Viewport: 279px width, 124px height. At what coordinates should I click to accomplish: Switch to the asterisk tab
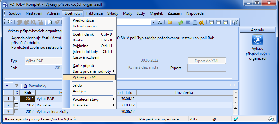coord(7,86)
